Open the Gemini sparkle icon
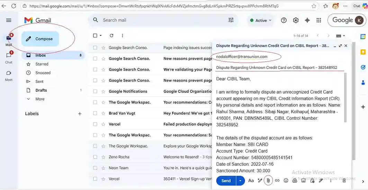Image resolution: width=368 pixels, height=190 pixels. [x=307, y=20]
